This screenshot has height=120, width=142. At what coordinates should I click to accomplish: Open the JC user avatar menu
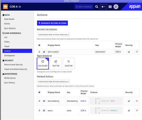point(116,7)
